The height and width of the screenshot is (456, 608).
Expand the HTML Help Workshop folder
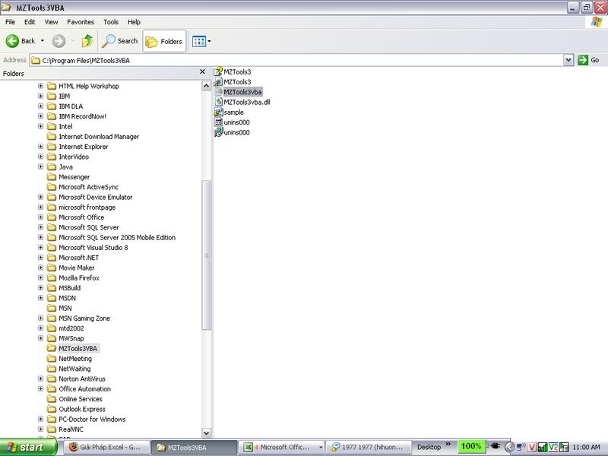41,86
